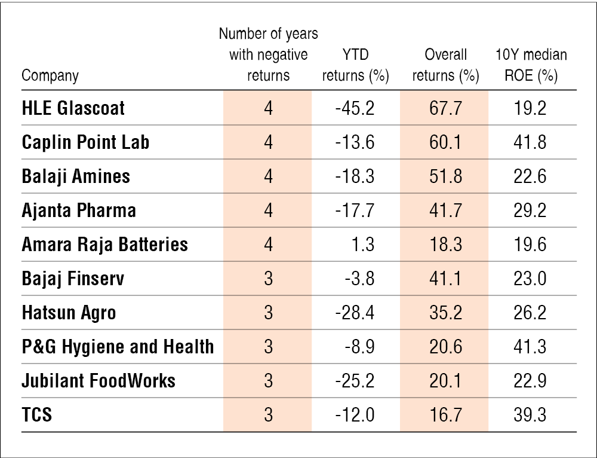The height and width of the screenshot is (458, 597).
Task: Select the P&G Hygiene and Health row
Action: pos(118,346)
